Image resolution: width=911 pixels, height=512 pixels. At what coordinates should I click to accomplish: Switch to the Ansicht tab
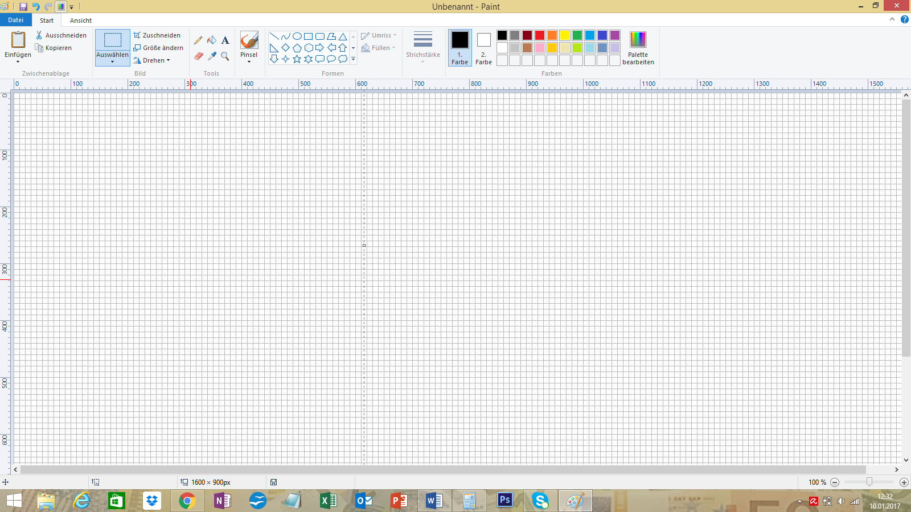click(80, 20)
